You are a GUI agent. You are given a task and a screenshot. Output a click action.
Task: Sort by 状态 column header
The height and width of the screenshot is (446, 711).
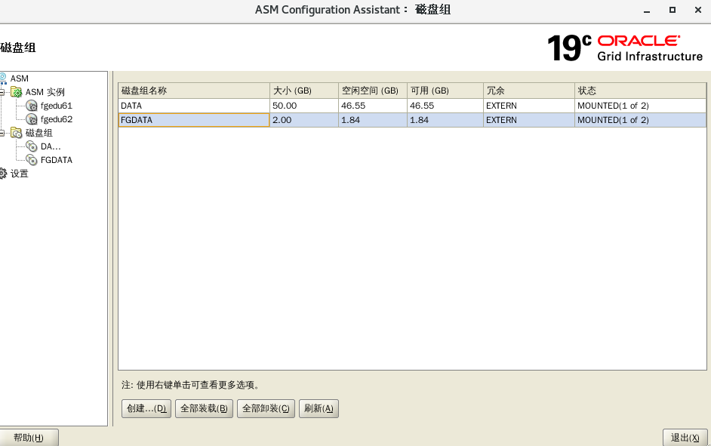tap(641, 91)
